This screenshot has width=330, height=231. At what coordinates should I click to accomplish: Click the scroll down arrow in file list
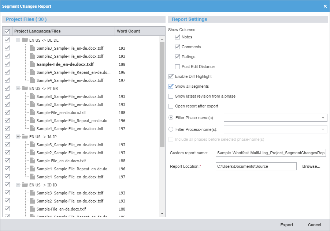coord(162,213)
